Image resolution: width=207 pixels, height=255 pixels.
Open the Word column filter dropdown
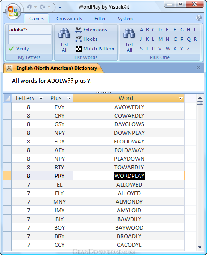tap(180, 98)
